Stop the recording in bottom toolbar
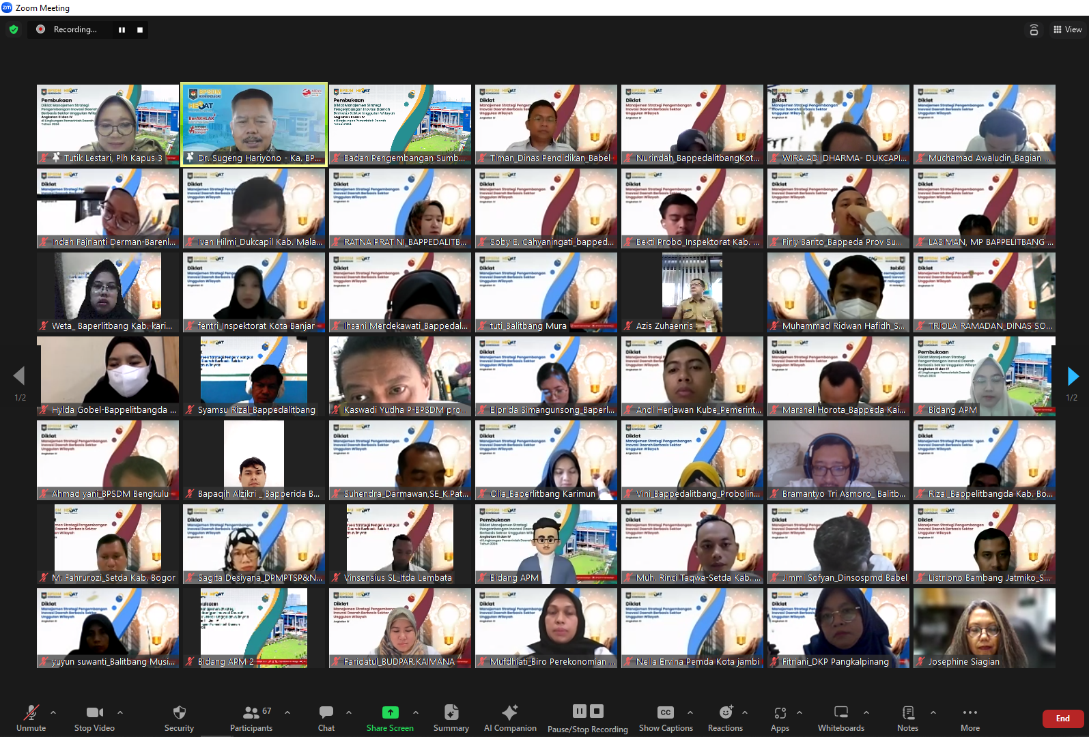The image size is (1089, 737). 597,711
